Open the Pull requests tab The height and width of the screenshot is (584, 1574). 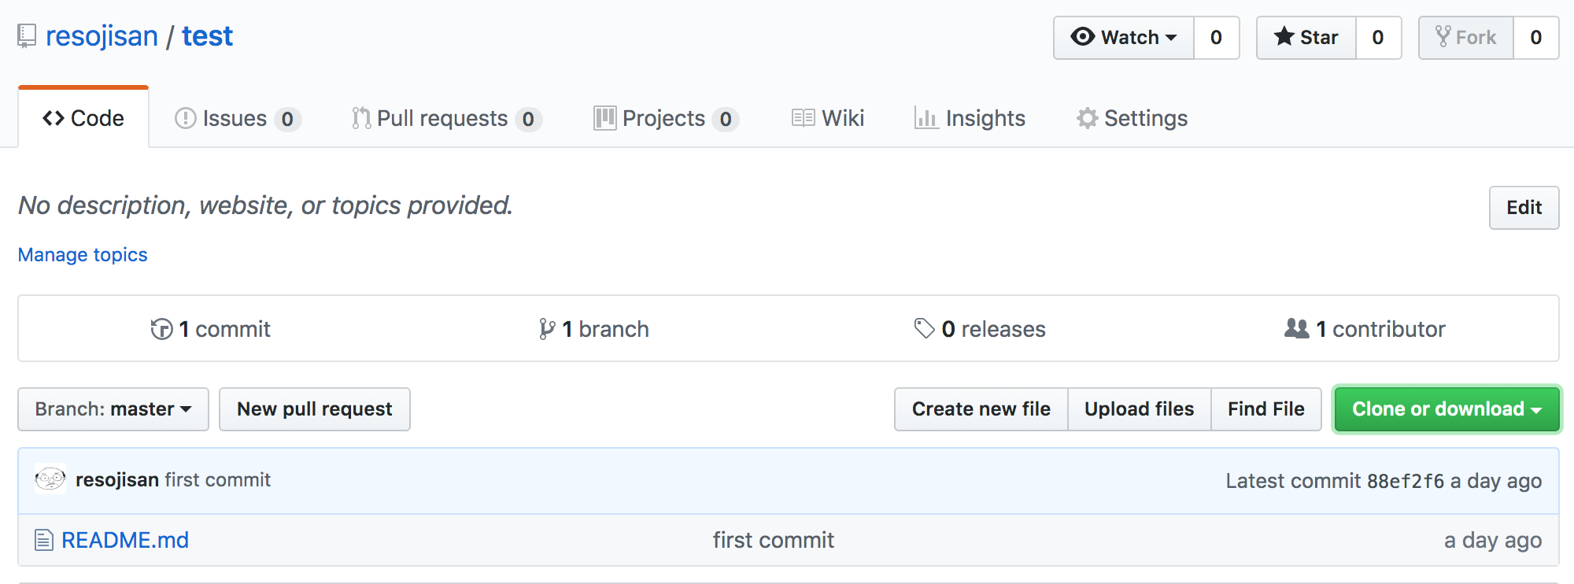(x=445, y=118)
